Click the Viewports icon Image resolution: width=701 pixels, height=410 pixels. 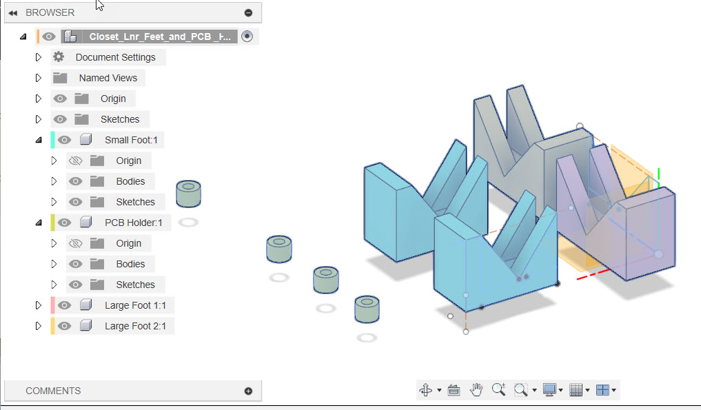[x=602, y=389]
